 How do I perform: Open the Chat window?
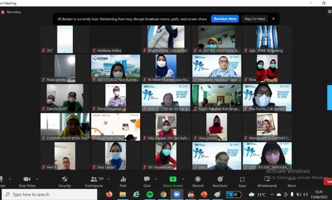point(146,180)
